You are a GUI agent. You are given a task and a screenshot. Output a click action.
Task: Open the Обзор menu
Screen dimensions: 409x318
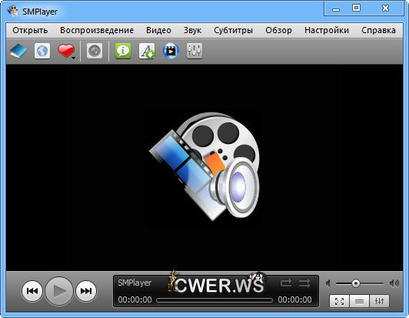(x=278, y=30)
